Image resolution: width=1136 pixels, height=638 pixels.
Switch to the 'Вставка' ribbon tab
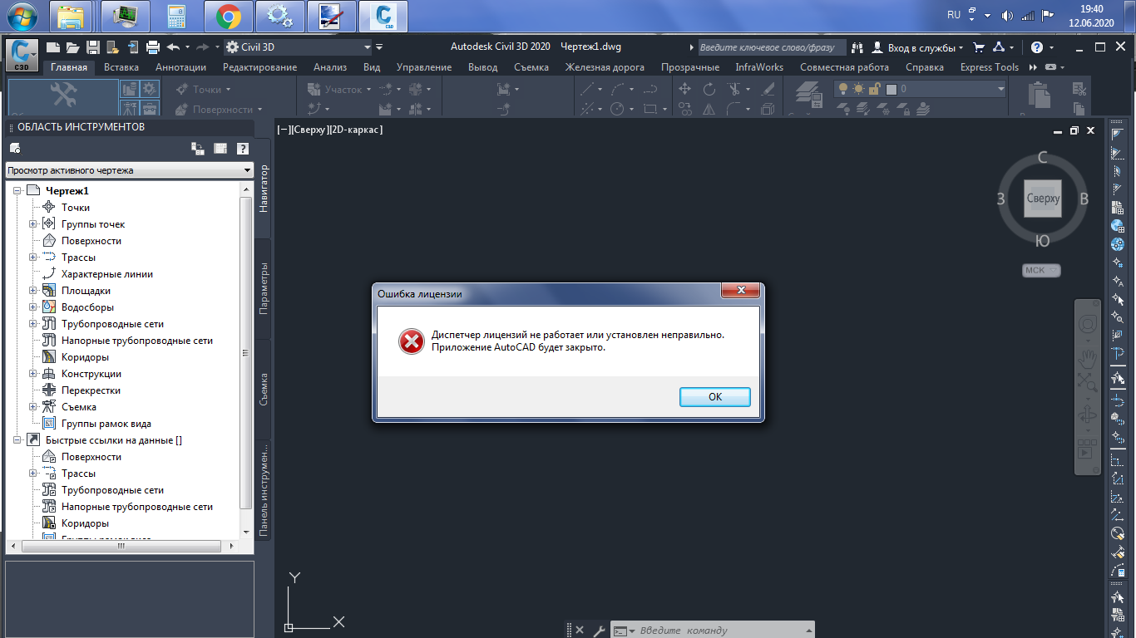click(x=121, y=67)
